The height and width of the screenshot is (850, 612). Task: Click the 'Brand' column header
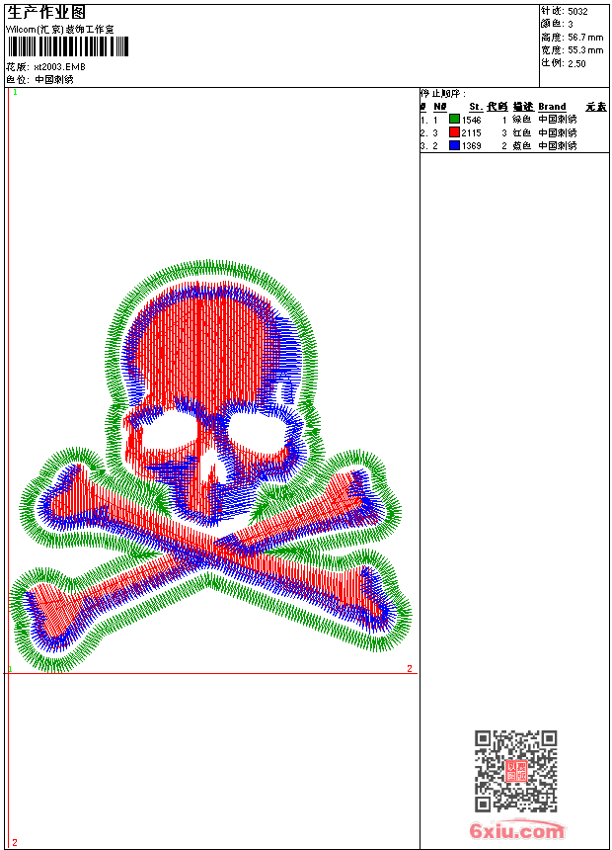tap(552, 107)
